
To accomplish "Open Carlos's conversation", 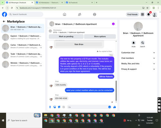I will [x=23, y=46].
